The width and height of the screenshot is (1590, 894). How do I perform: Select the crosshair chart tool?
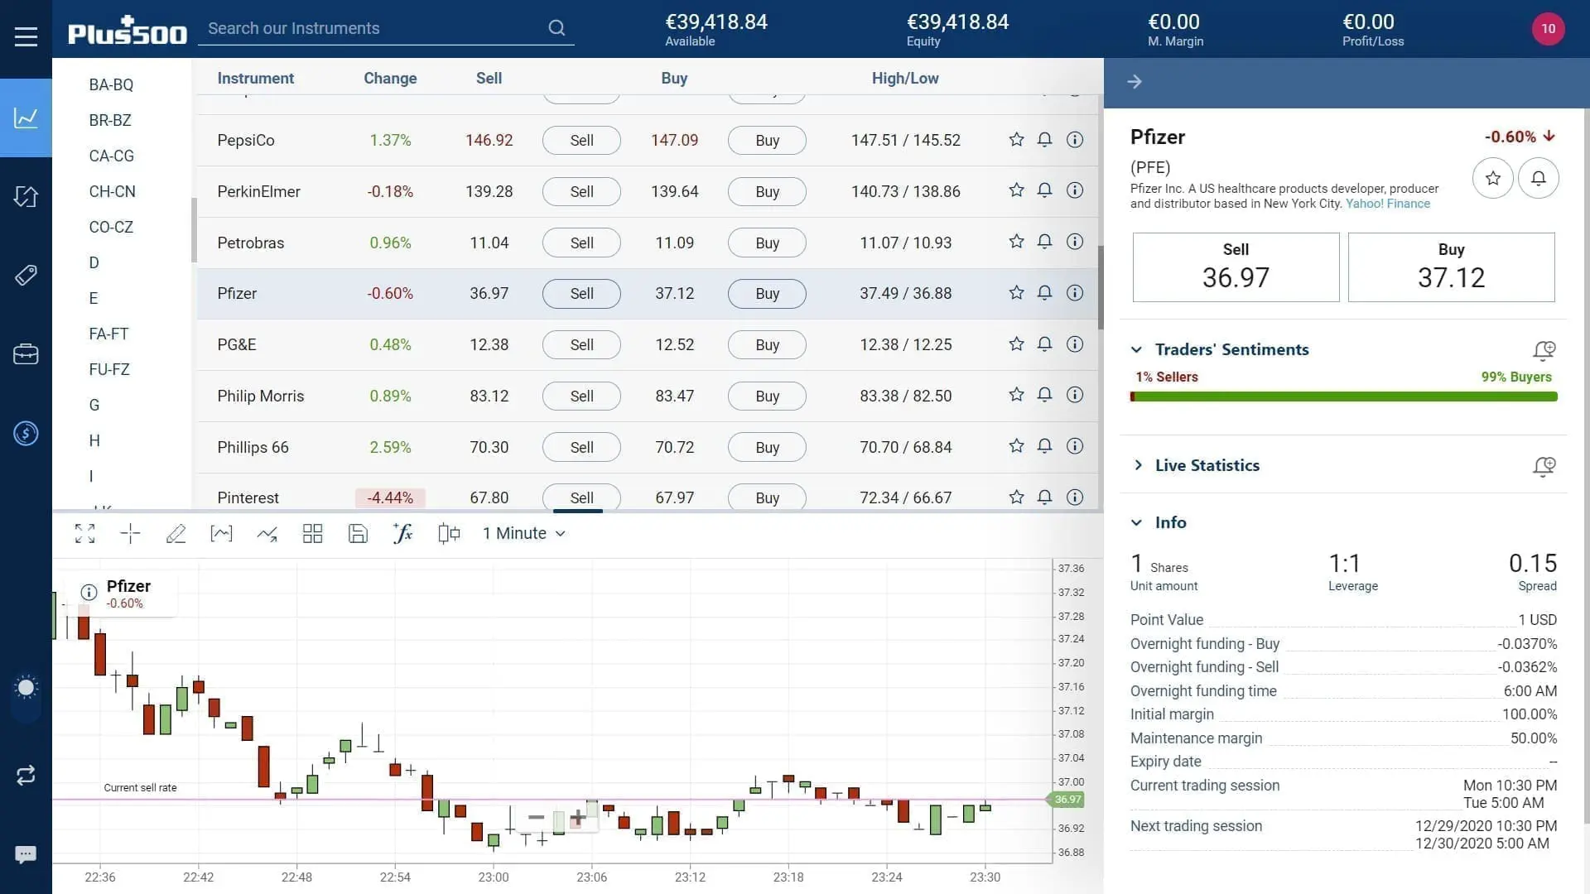pyautogui.click(x=130, y=533)
